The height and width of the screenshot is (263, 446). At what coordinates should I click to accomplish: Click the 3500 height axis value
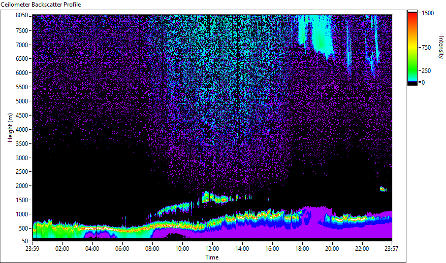pos(22,144)
